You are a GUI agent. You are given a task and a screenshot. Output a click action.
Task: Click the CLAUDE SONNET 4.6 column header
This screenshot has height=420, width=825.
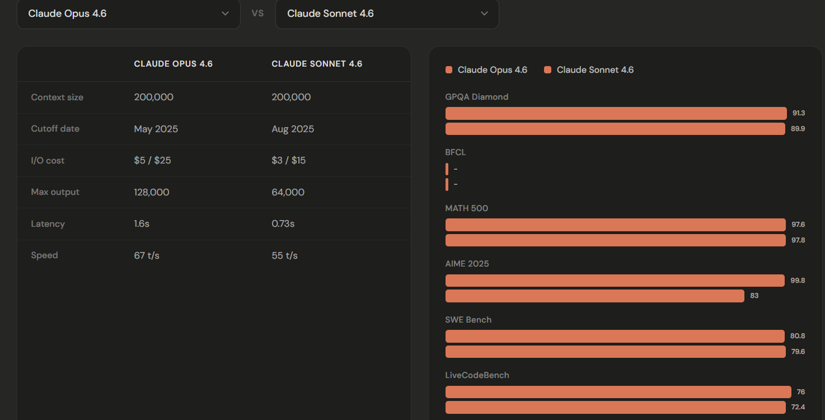click(317, 64)
